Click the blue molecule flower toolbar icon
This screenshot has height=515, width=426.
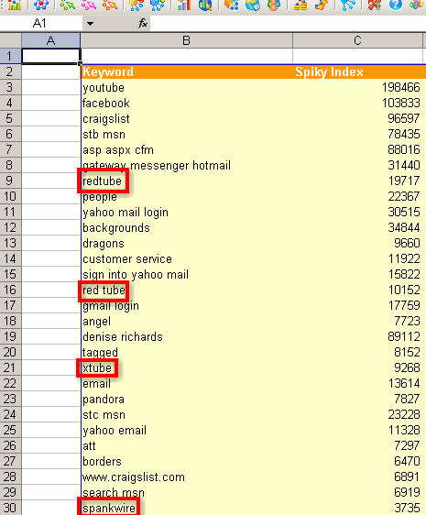[40, 5]
